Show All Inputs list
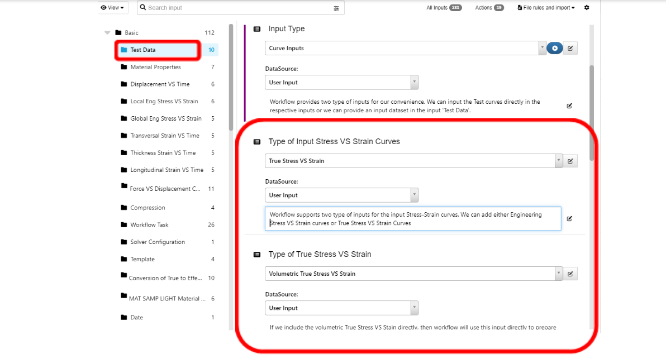 [444, 8]
